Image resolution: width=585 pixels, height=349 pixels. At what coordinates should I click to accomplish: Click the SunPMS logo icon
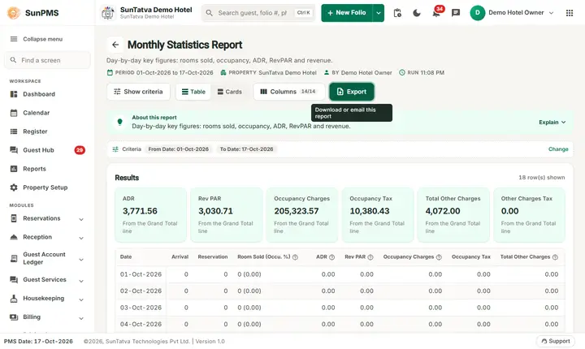(x=14, y=13)
